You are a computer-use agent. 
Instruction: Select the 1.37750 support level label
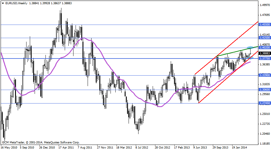(264, 58)
